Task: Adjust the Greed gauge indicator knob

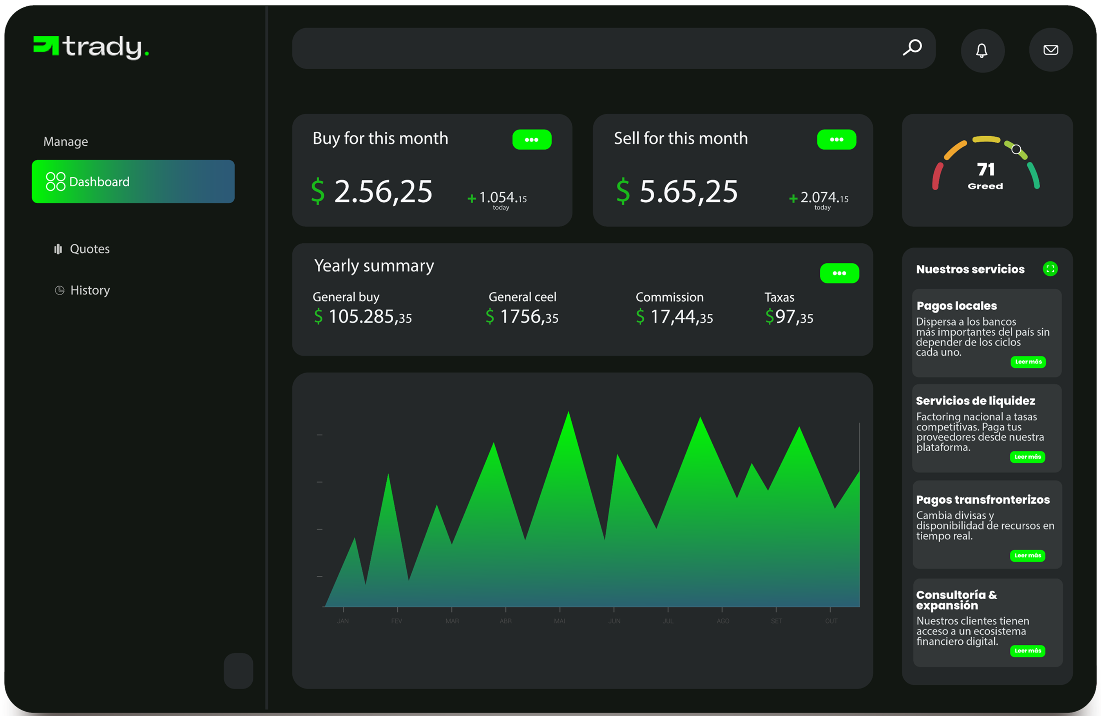Action: coord(1016,149)
